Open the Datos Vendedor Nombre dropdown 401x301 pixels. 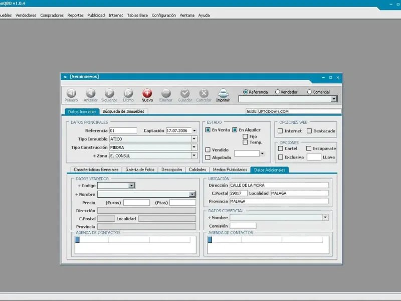(x=192, y=194)
